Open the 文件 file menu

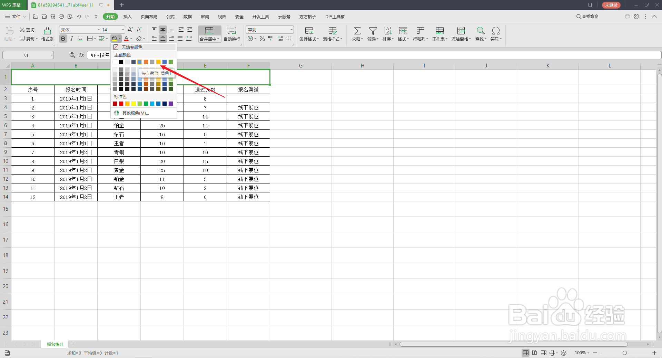click(16, 17)
